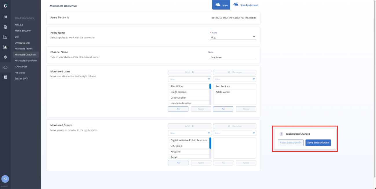Select Henrietta Mueller in available users
Screen dimensions: 376x189
pyautogui.click(x=188, y=103)
